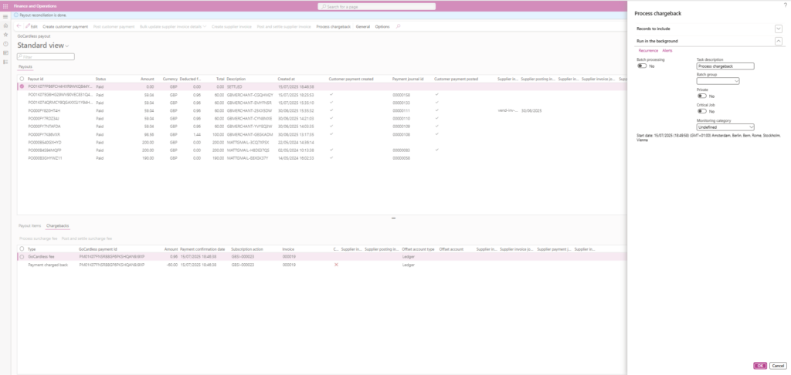Click the action pane search magnifier
Screen dimensions: 791x375
click(398, 26)
